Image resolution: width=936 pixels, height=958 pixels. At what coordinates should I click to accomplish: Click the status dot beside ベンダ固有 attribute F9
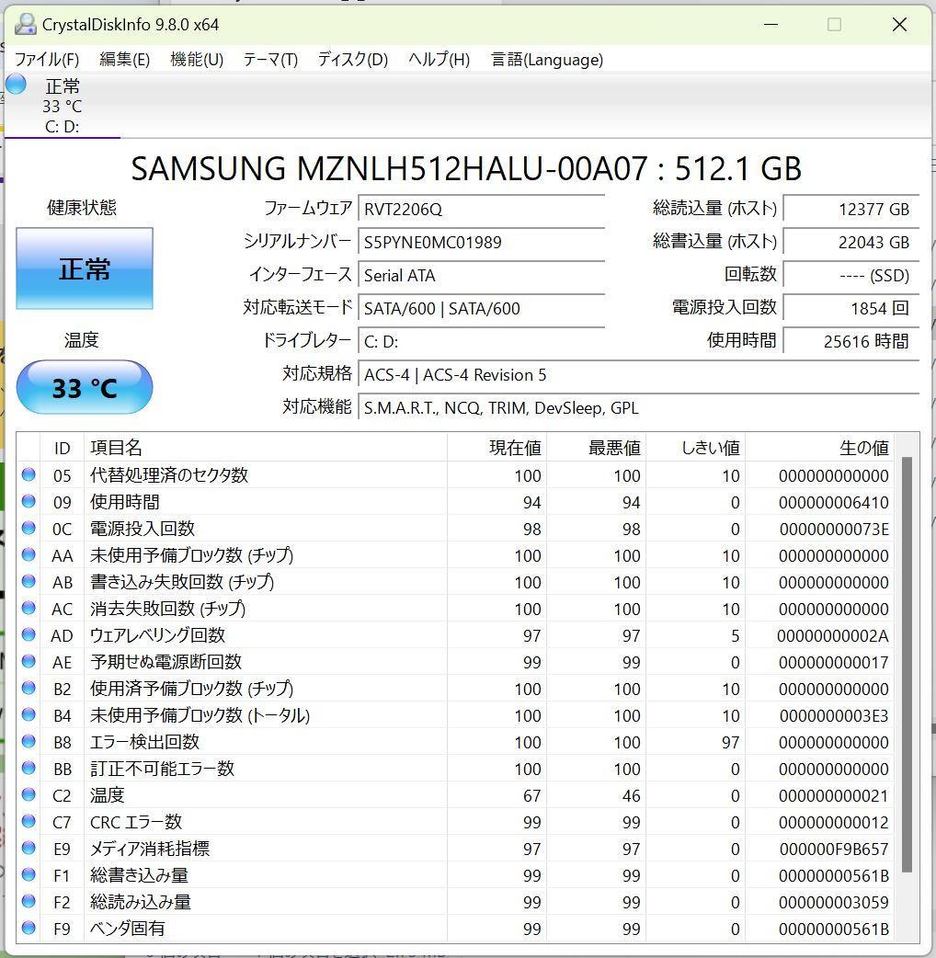(x=28, y=929)
